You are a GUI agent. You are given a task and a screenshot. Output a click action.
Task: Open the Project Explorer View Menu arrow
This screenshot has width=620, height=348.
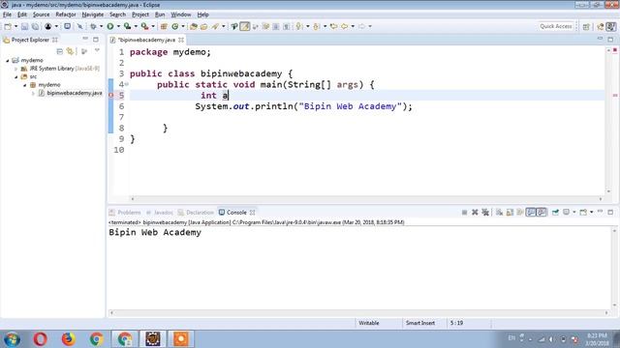point(97,51)
